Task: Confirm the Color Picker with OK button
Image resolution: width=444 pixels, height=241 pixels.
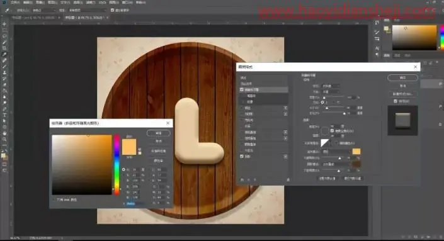Action: [159, 133]
